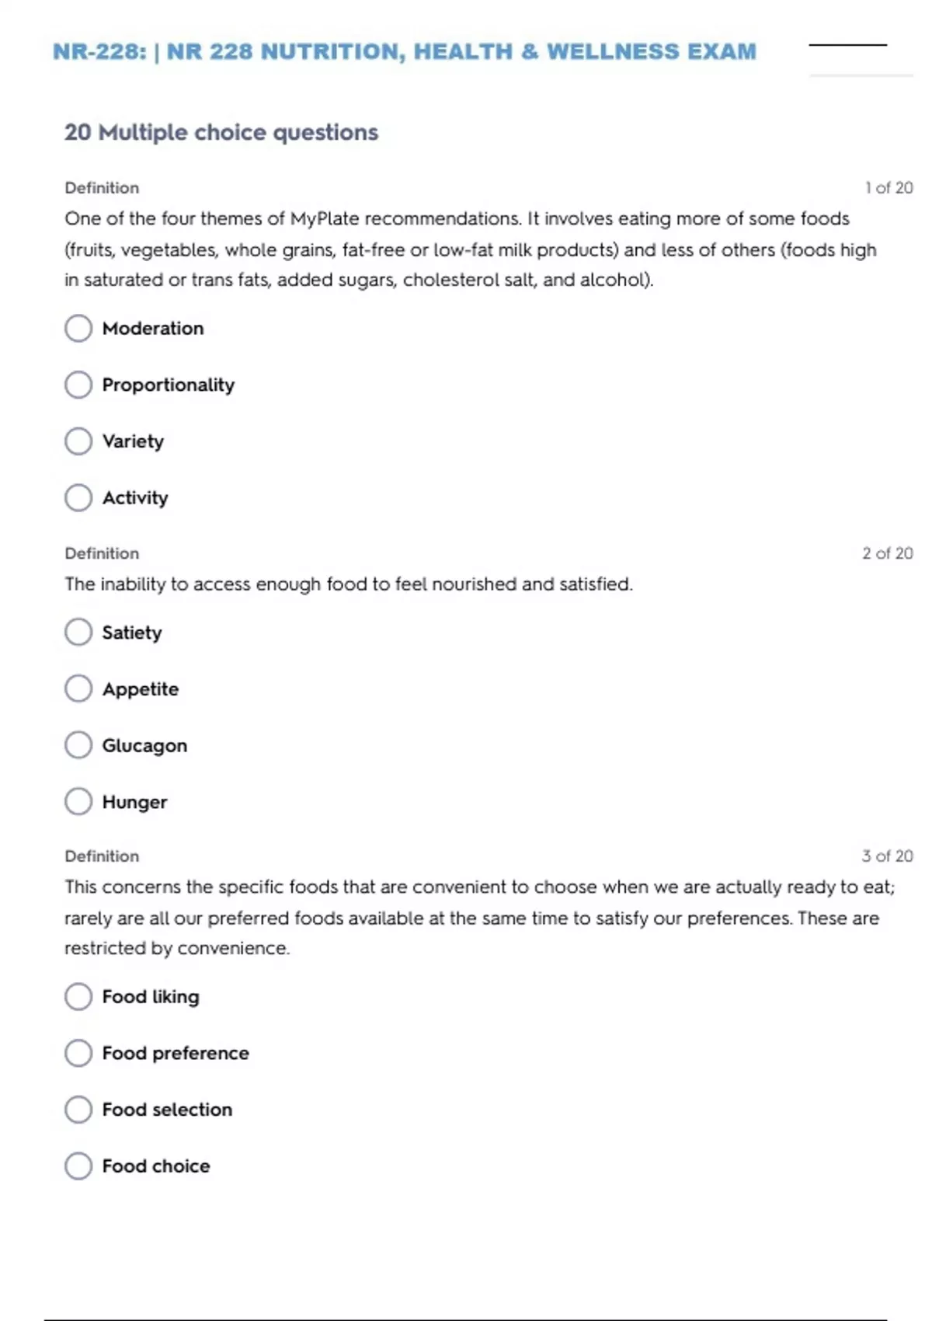Click the NR-228 exam title heading
This screenshot has height=1321, width=932.
[x=404, y=52]
